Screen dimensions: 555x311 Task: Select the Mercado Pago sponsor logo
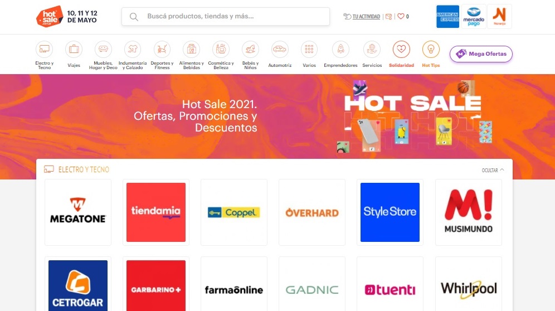(x=474, y=17)
